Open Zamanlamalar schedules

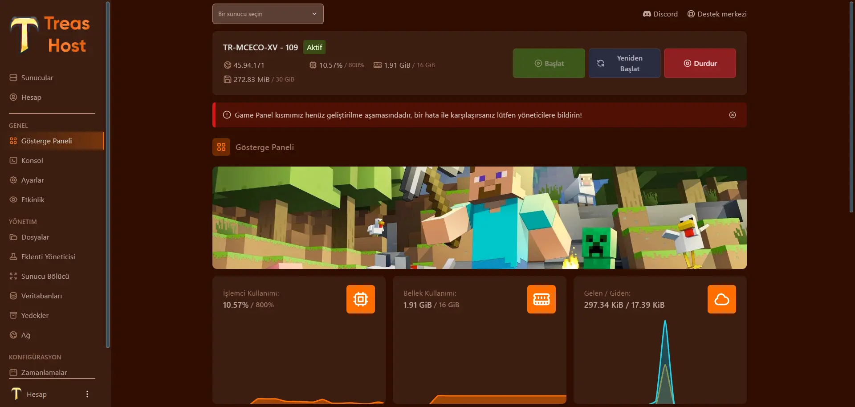click(x=52, y=372)
